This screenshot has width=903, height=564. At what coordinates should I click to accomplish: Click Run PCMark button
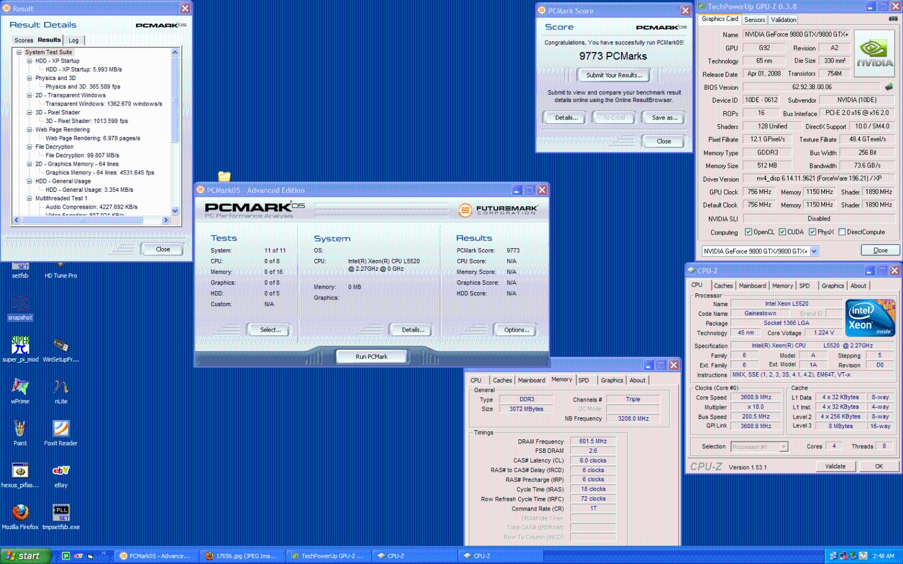[371, 356]
